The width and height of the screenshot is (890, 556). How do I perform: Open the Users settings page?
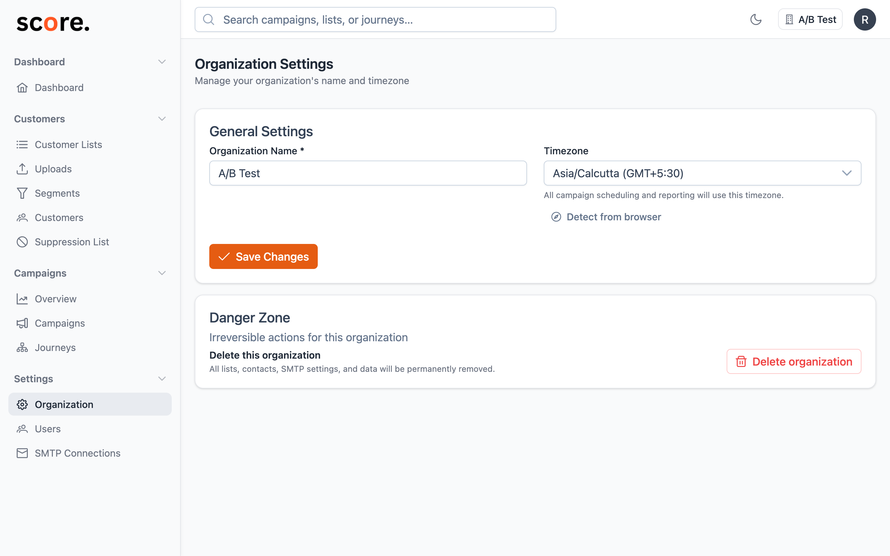[47, 429]
